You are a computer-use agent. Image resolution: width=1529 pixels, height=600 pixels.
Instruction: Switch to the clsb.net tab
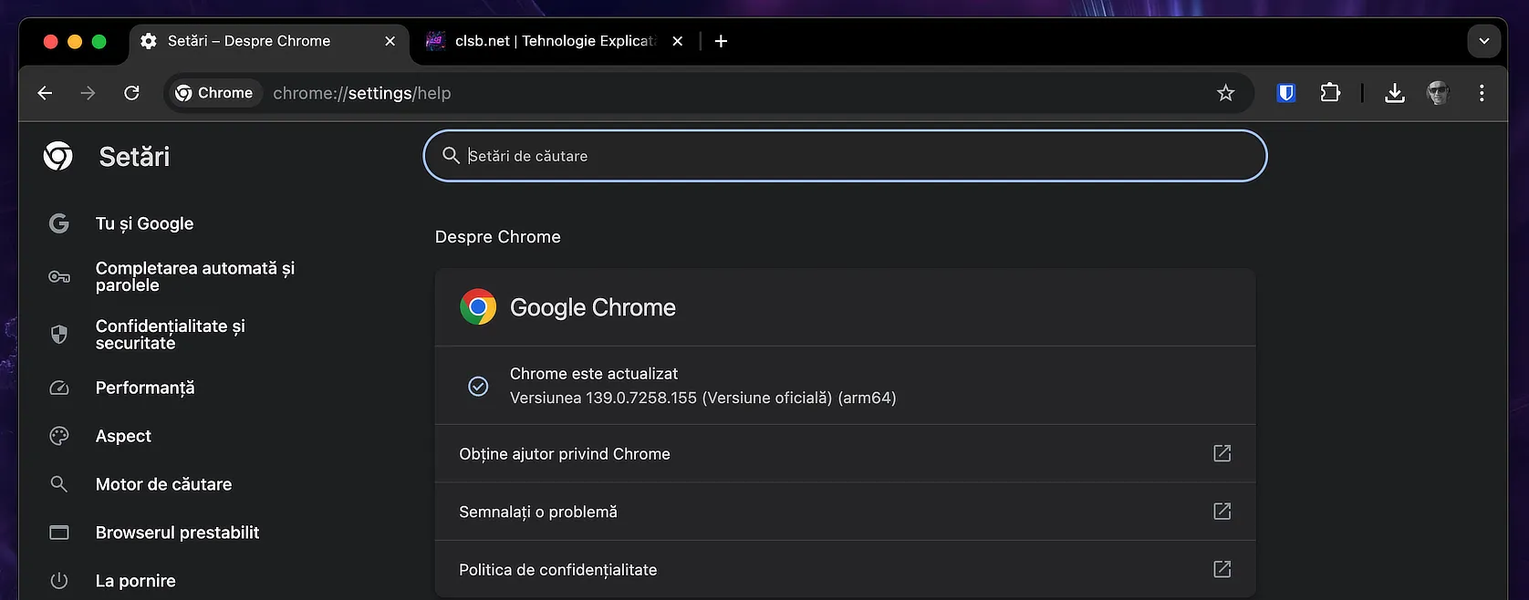click(554, 41)
